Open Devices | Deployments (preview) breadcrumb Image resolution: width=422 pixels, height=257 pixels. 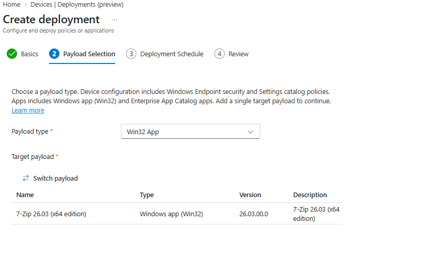click(x=76, y=5)
